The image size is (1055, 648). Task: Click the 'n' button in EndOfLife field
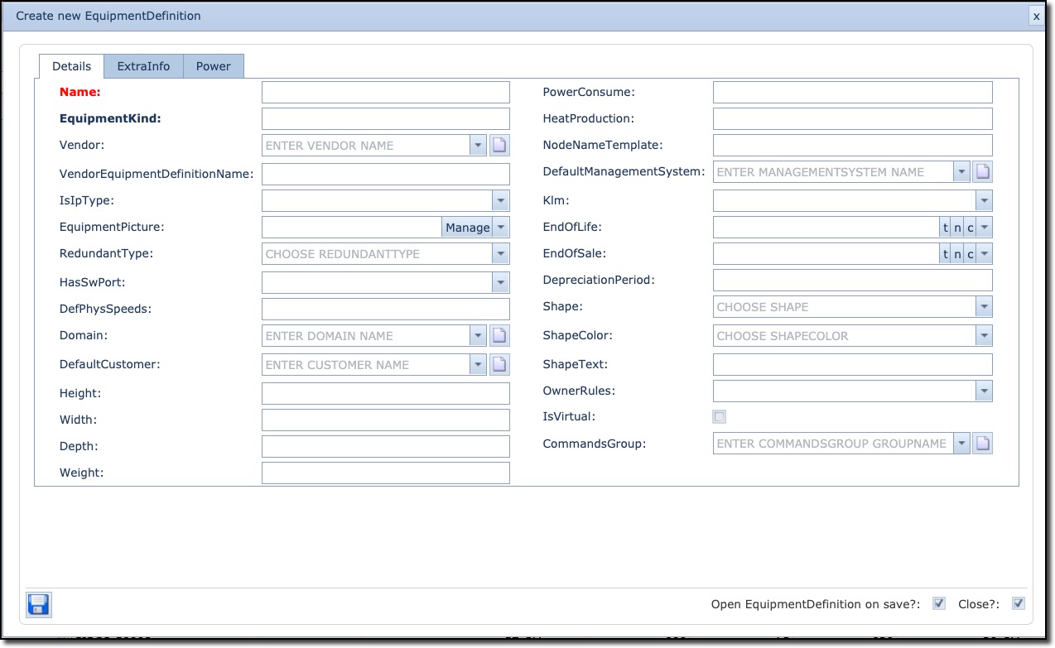point(957,228)
